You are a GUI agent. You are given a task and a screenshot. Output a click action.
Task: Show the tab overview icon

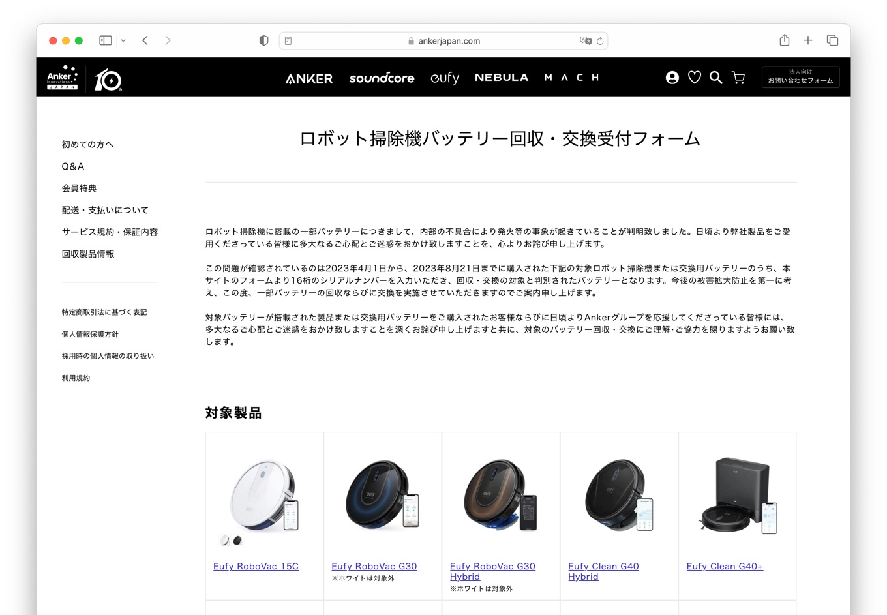pos(832,40)
